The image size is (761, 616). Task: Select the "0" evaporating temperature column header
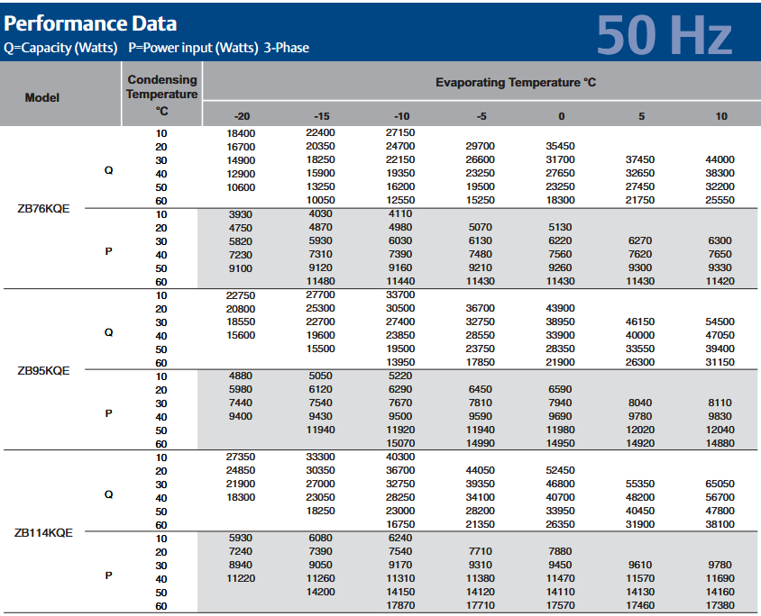(x=561, y=116)
